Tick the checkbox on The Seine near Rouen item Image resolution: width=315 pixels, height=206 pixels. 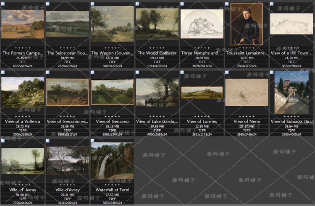click(x=47, y=4)
